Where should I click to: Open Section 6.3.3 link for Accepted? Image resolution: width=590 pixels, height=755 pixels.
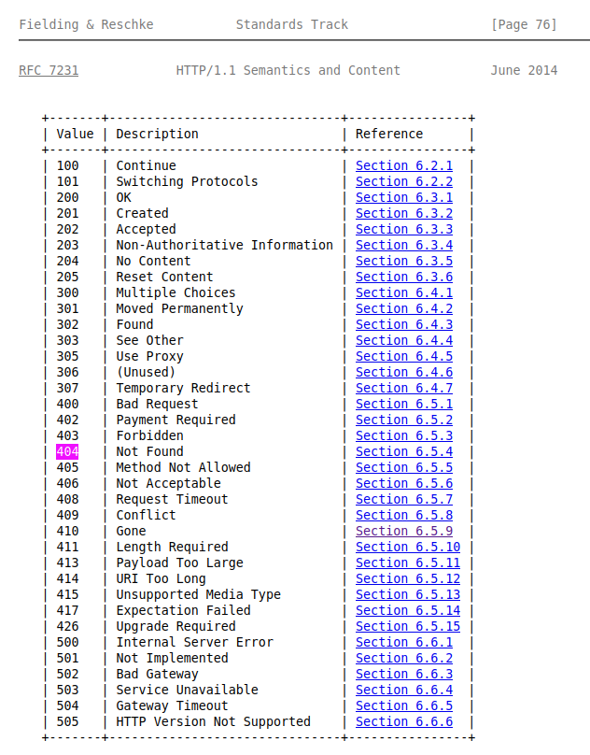pyautogui.click(x=404, y=229)
